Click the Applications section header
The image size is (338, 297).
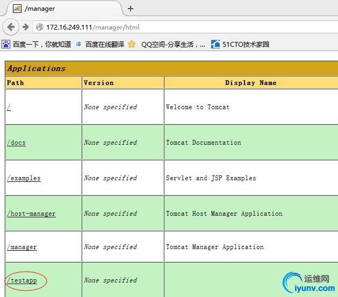[171, 68]
